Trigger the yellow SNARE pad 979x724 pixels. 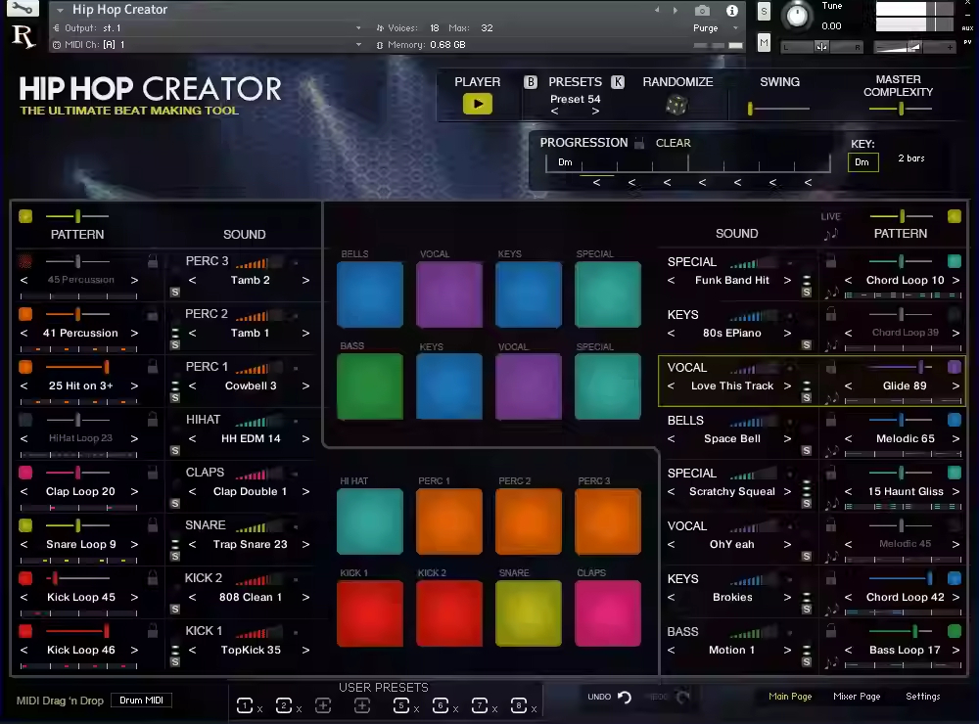coord(529,612)
